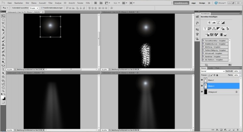Click the Grundelemente workspace button
Viewport: 243px width, 132px height.
coord(181,3)
